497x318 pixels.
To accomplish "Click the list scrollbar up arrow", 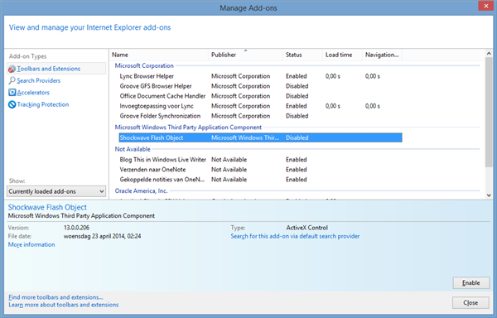I will tap(489, 54).
